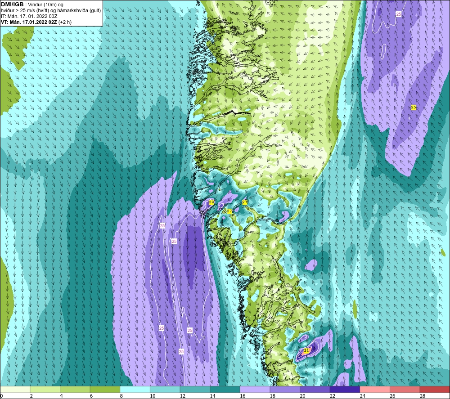Click the legend scale number 14
The height and width of the screenshot is (399, 450).
tap(212, 396)
